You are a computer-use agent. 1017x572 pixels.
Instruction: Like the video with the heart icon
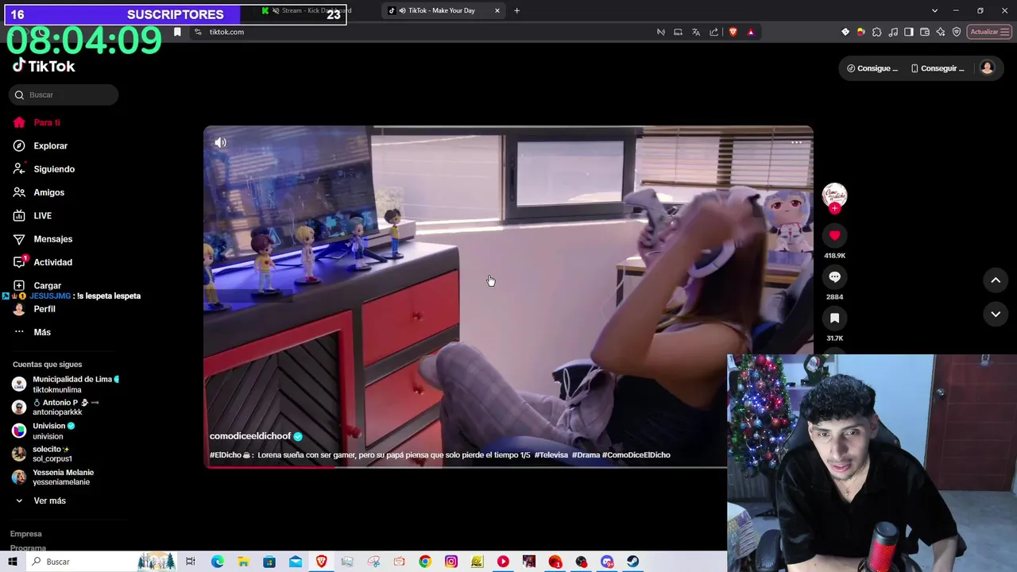(x=834, y=235)
